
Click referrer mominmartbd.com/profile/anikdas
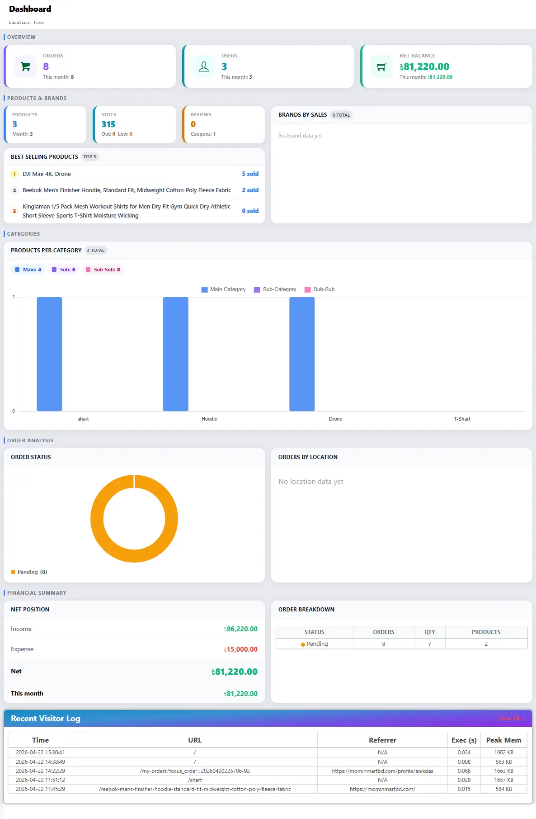coord(383,771)
